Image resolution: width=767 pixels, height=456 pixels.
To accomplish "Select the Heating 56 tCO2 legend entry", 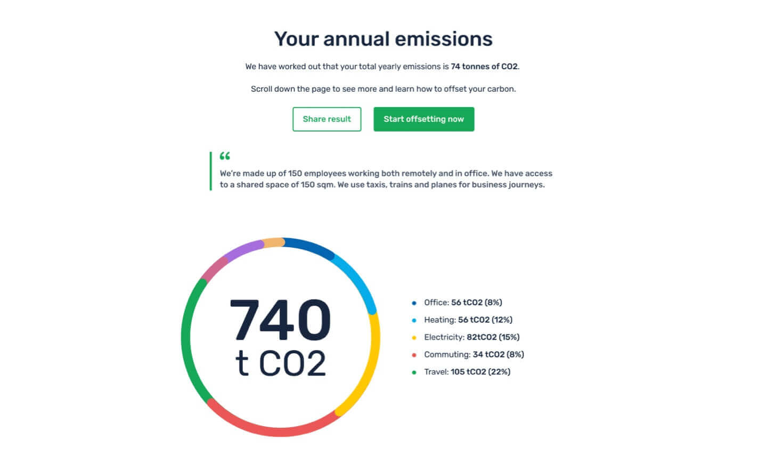I will (468, 320).
